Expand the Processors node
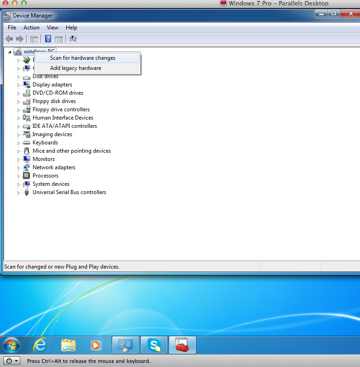 [18, 176]
